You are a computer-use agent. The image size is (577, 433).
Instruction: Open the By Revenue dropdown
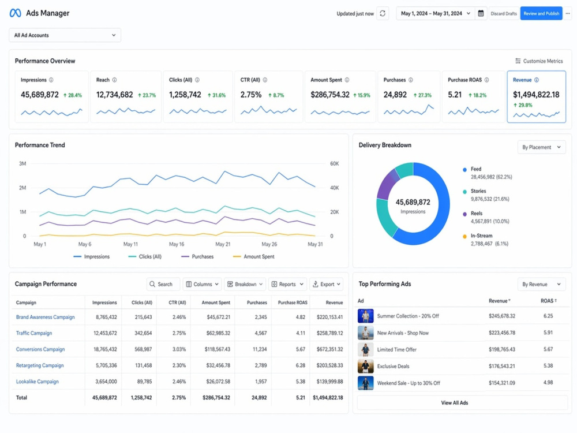541,284
